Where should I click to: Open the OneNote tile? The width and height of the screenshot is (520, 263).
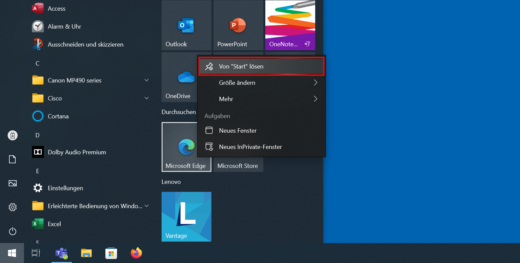tap(290, 25)
